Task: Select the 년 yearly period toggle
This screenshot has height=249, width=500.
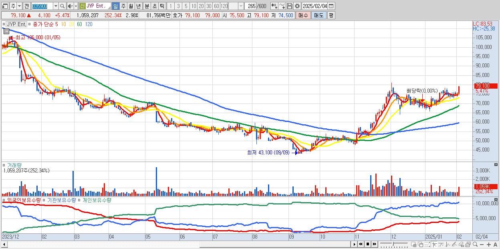Action: [139, 6]
